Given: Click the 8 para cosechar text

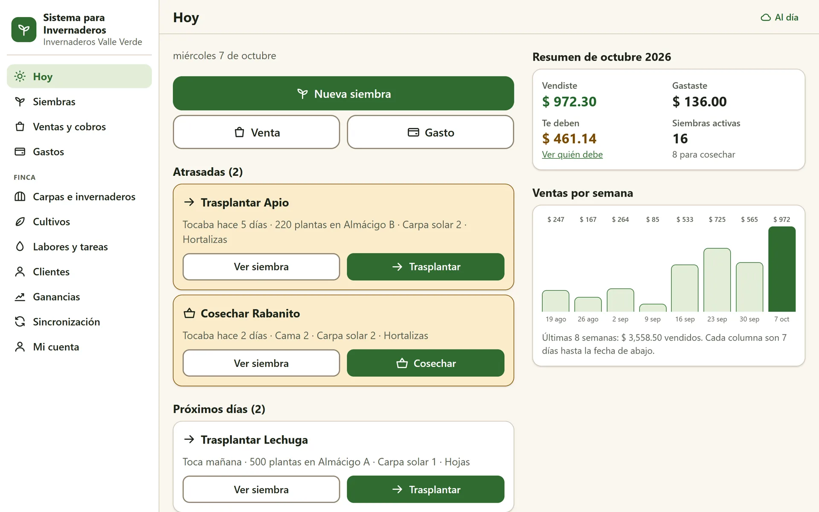Looking at the screenshot, I should (703, 154).
